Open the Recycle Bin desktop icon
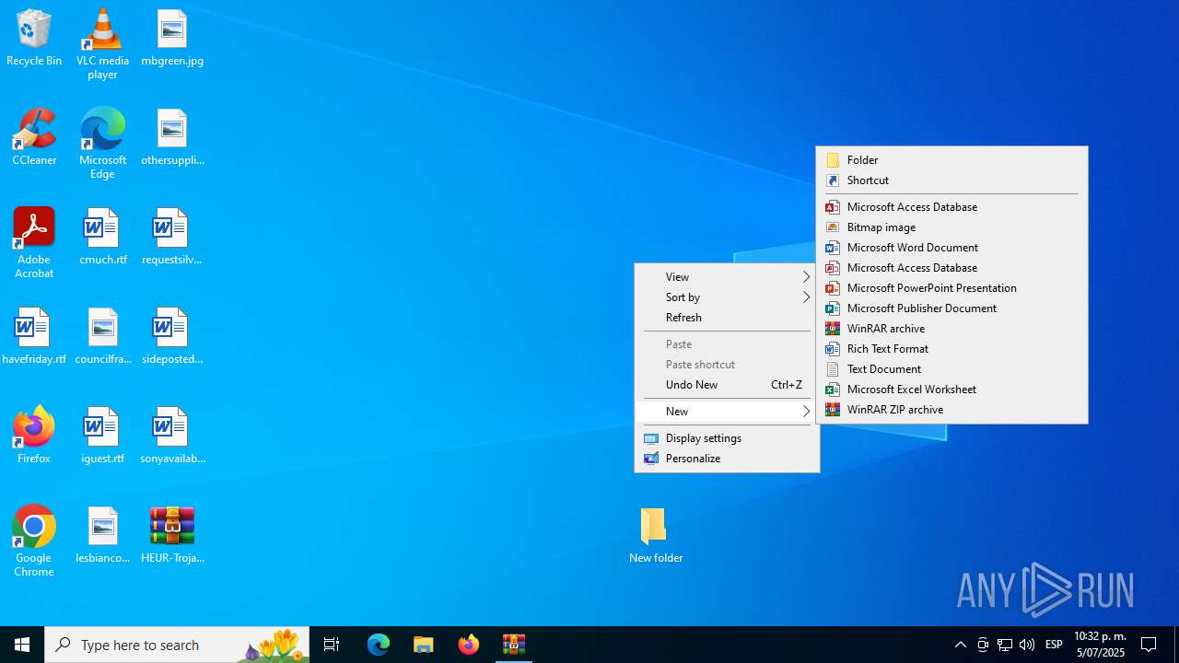 click(x=34, y=39)
